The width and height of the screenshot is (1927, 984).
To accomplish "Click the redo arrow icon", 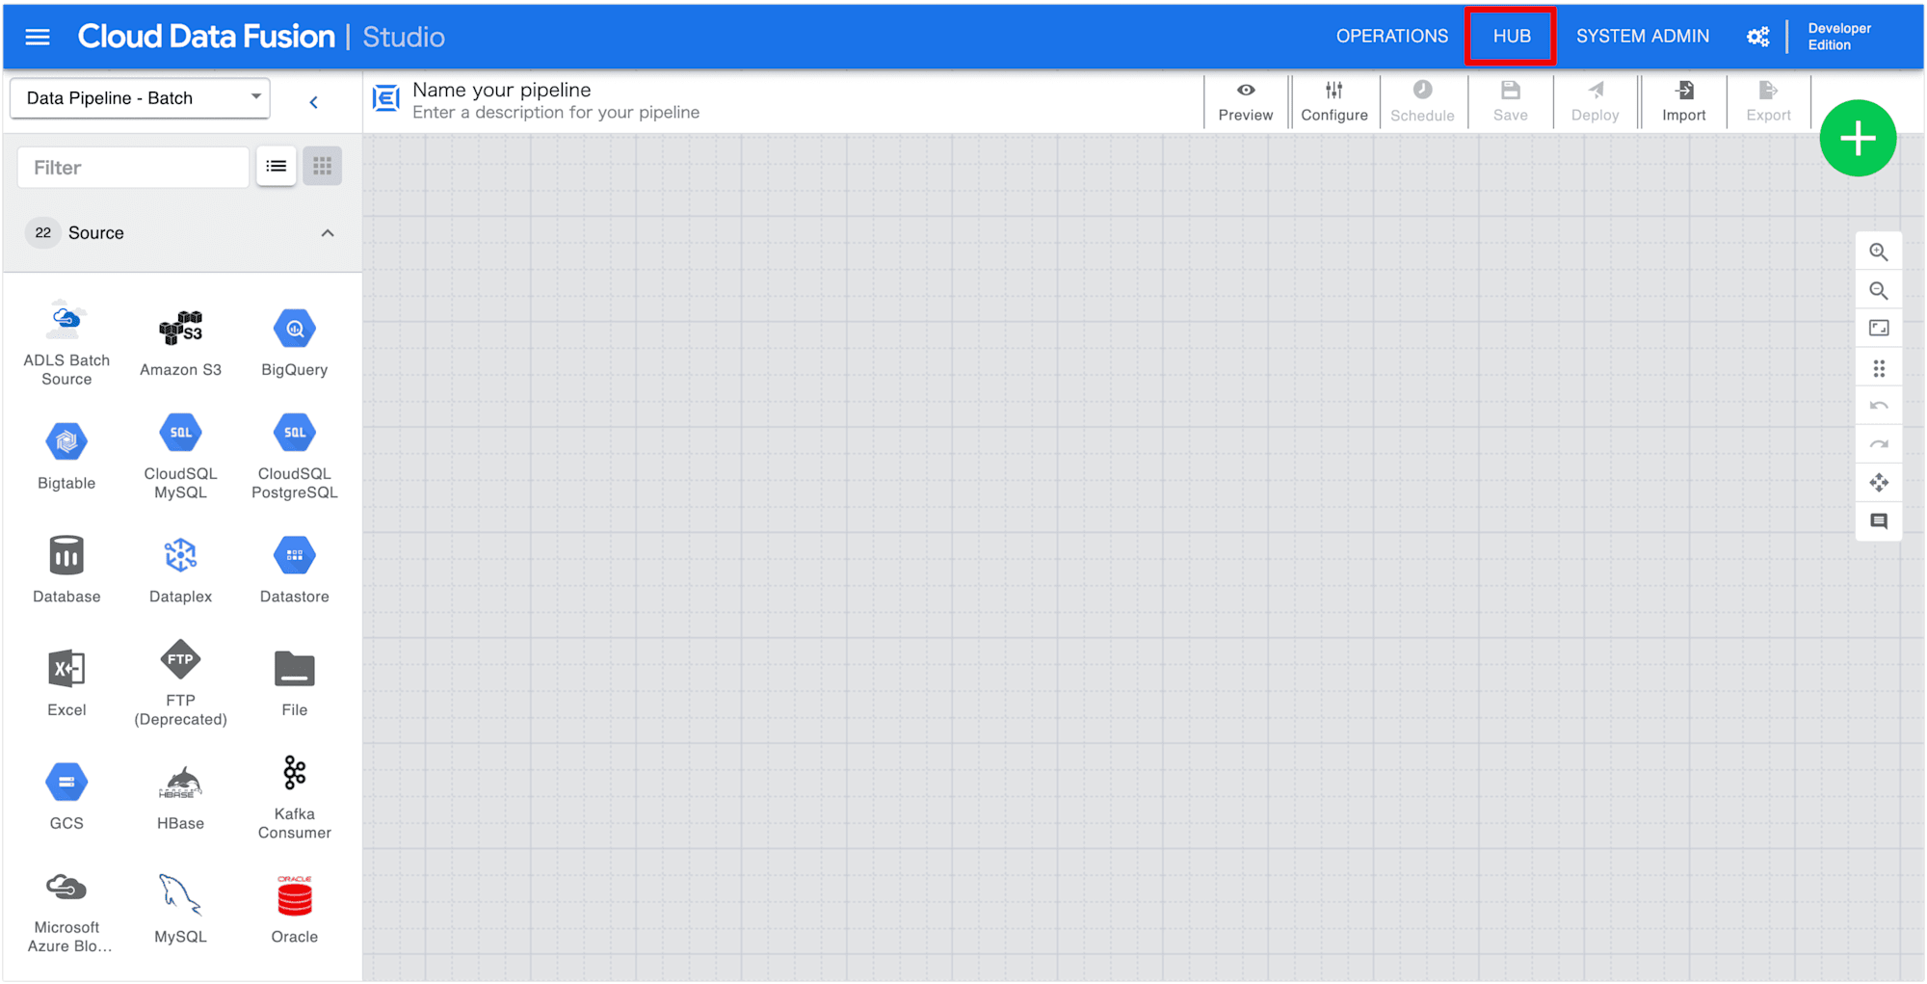I will pyautogui.click(x=1879, y=444).
